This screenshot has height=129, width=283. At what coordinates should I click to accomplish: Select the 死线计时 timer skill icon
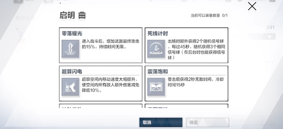pyautogui.click(x=156, y=49)
